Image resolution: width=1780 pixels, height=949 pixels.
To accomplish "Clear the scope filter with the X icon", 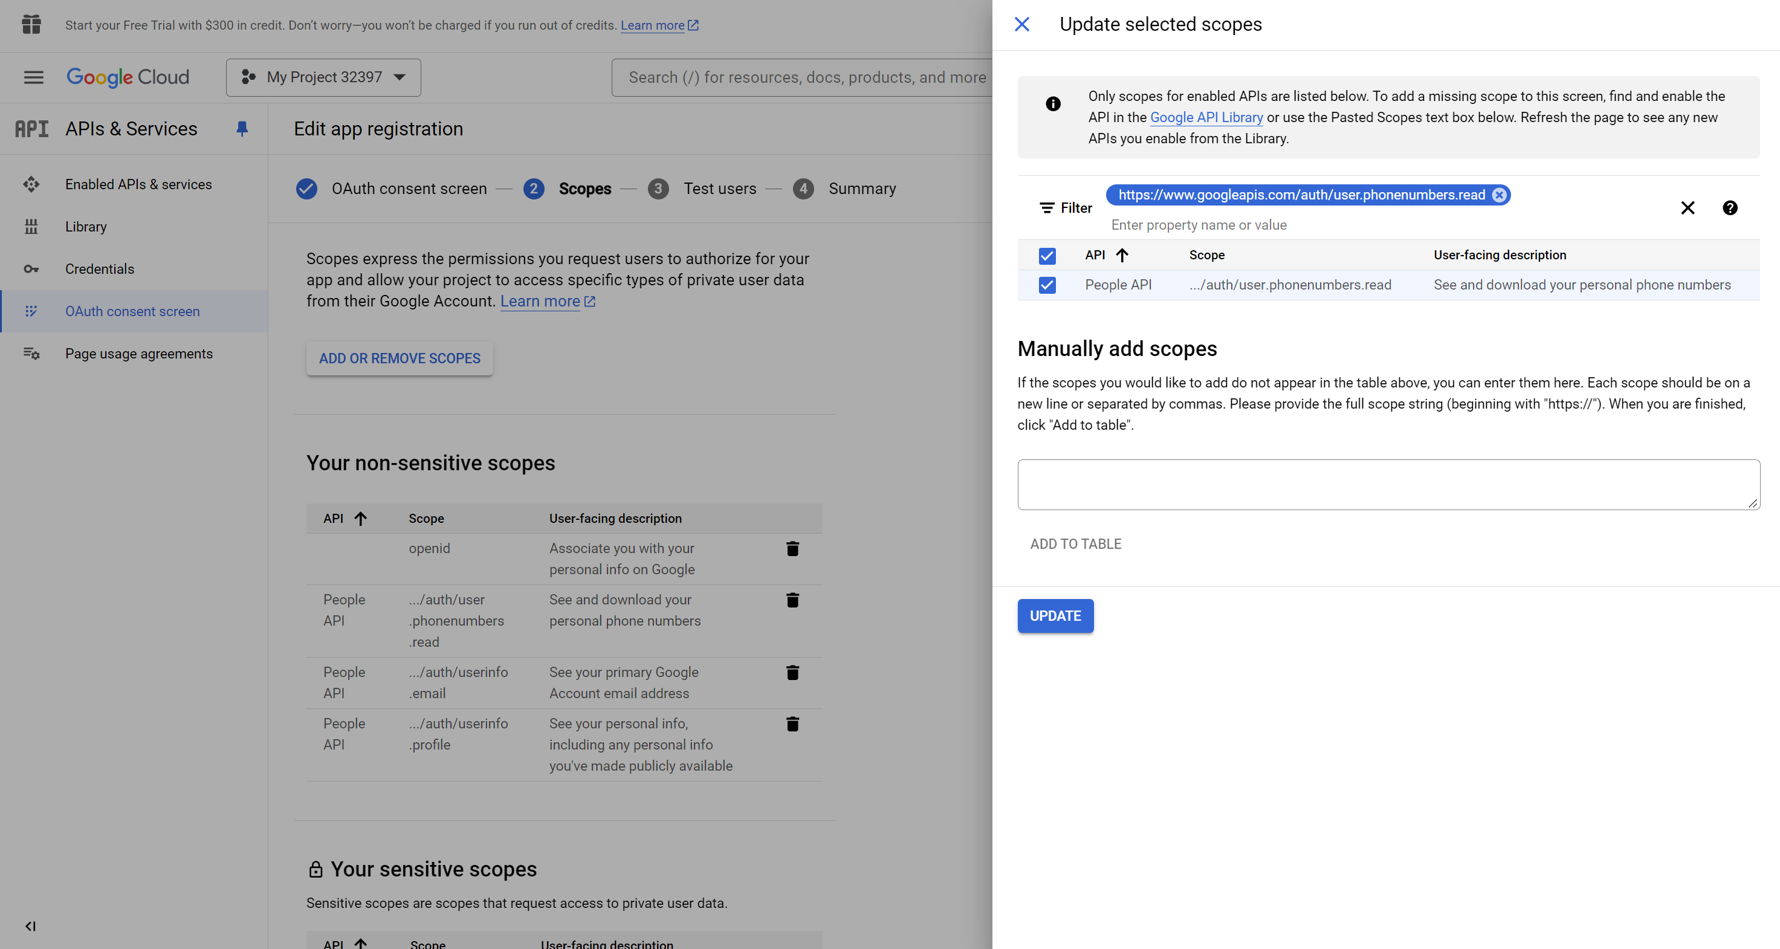I will pyautogui.click(x=1688, y=208).
